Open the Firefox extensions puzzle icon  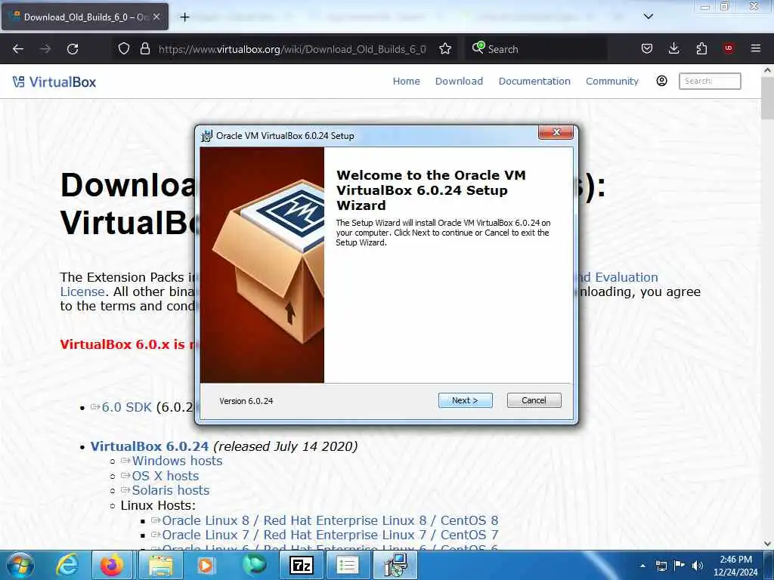701,49
